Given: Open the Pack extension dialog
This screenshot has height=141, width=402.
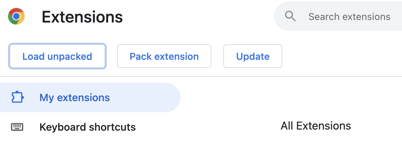Looking at the screenshot, I should tap(164, 56).
